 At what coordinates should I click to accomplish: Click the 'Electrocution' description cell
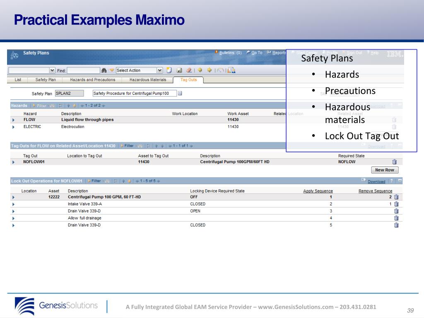click(x=72, y=127)
